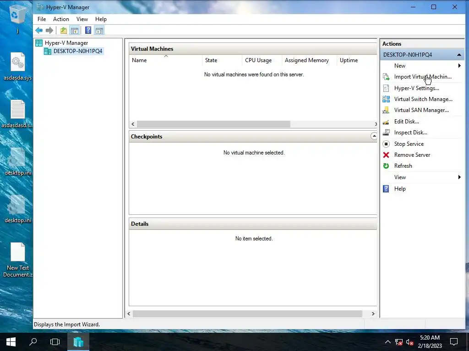Screen dimensions: 469x351
Task: Toggle the Show/Hide Action Pane toolbar icon
Action: 99,30
